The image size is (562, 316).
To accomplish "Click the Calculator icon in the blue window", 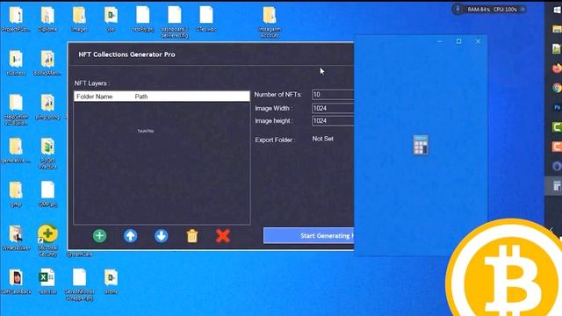I will [x=421, y=145].
